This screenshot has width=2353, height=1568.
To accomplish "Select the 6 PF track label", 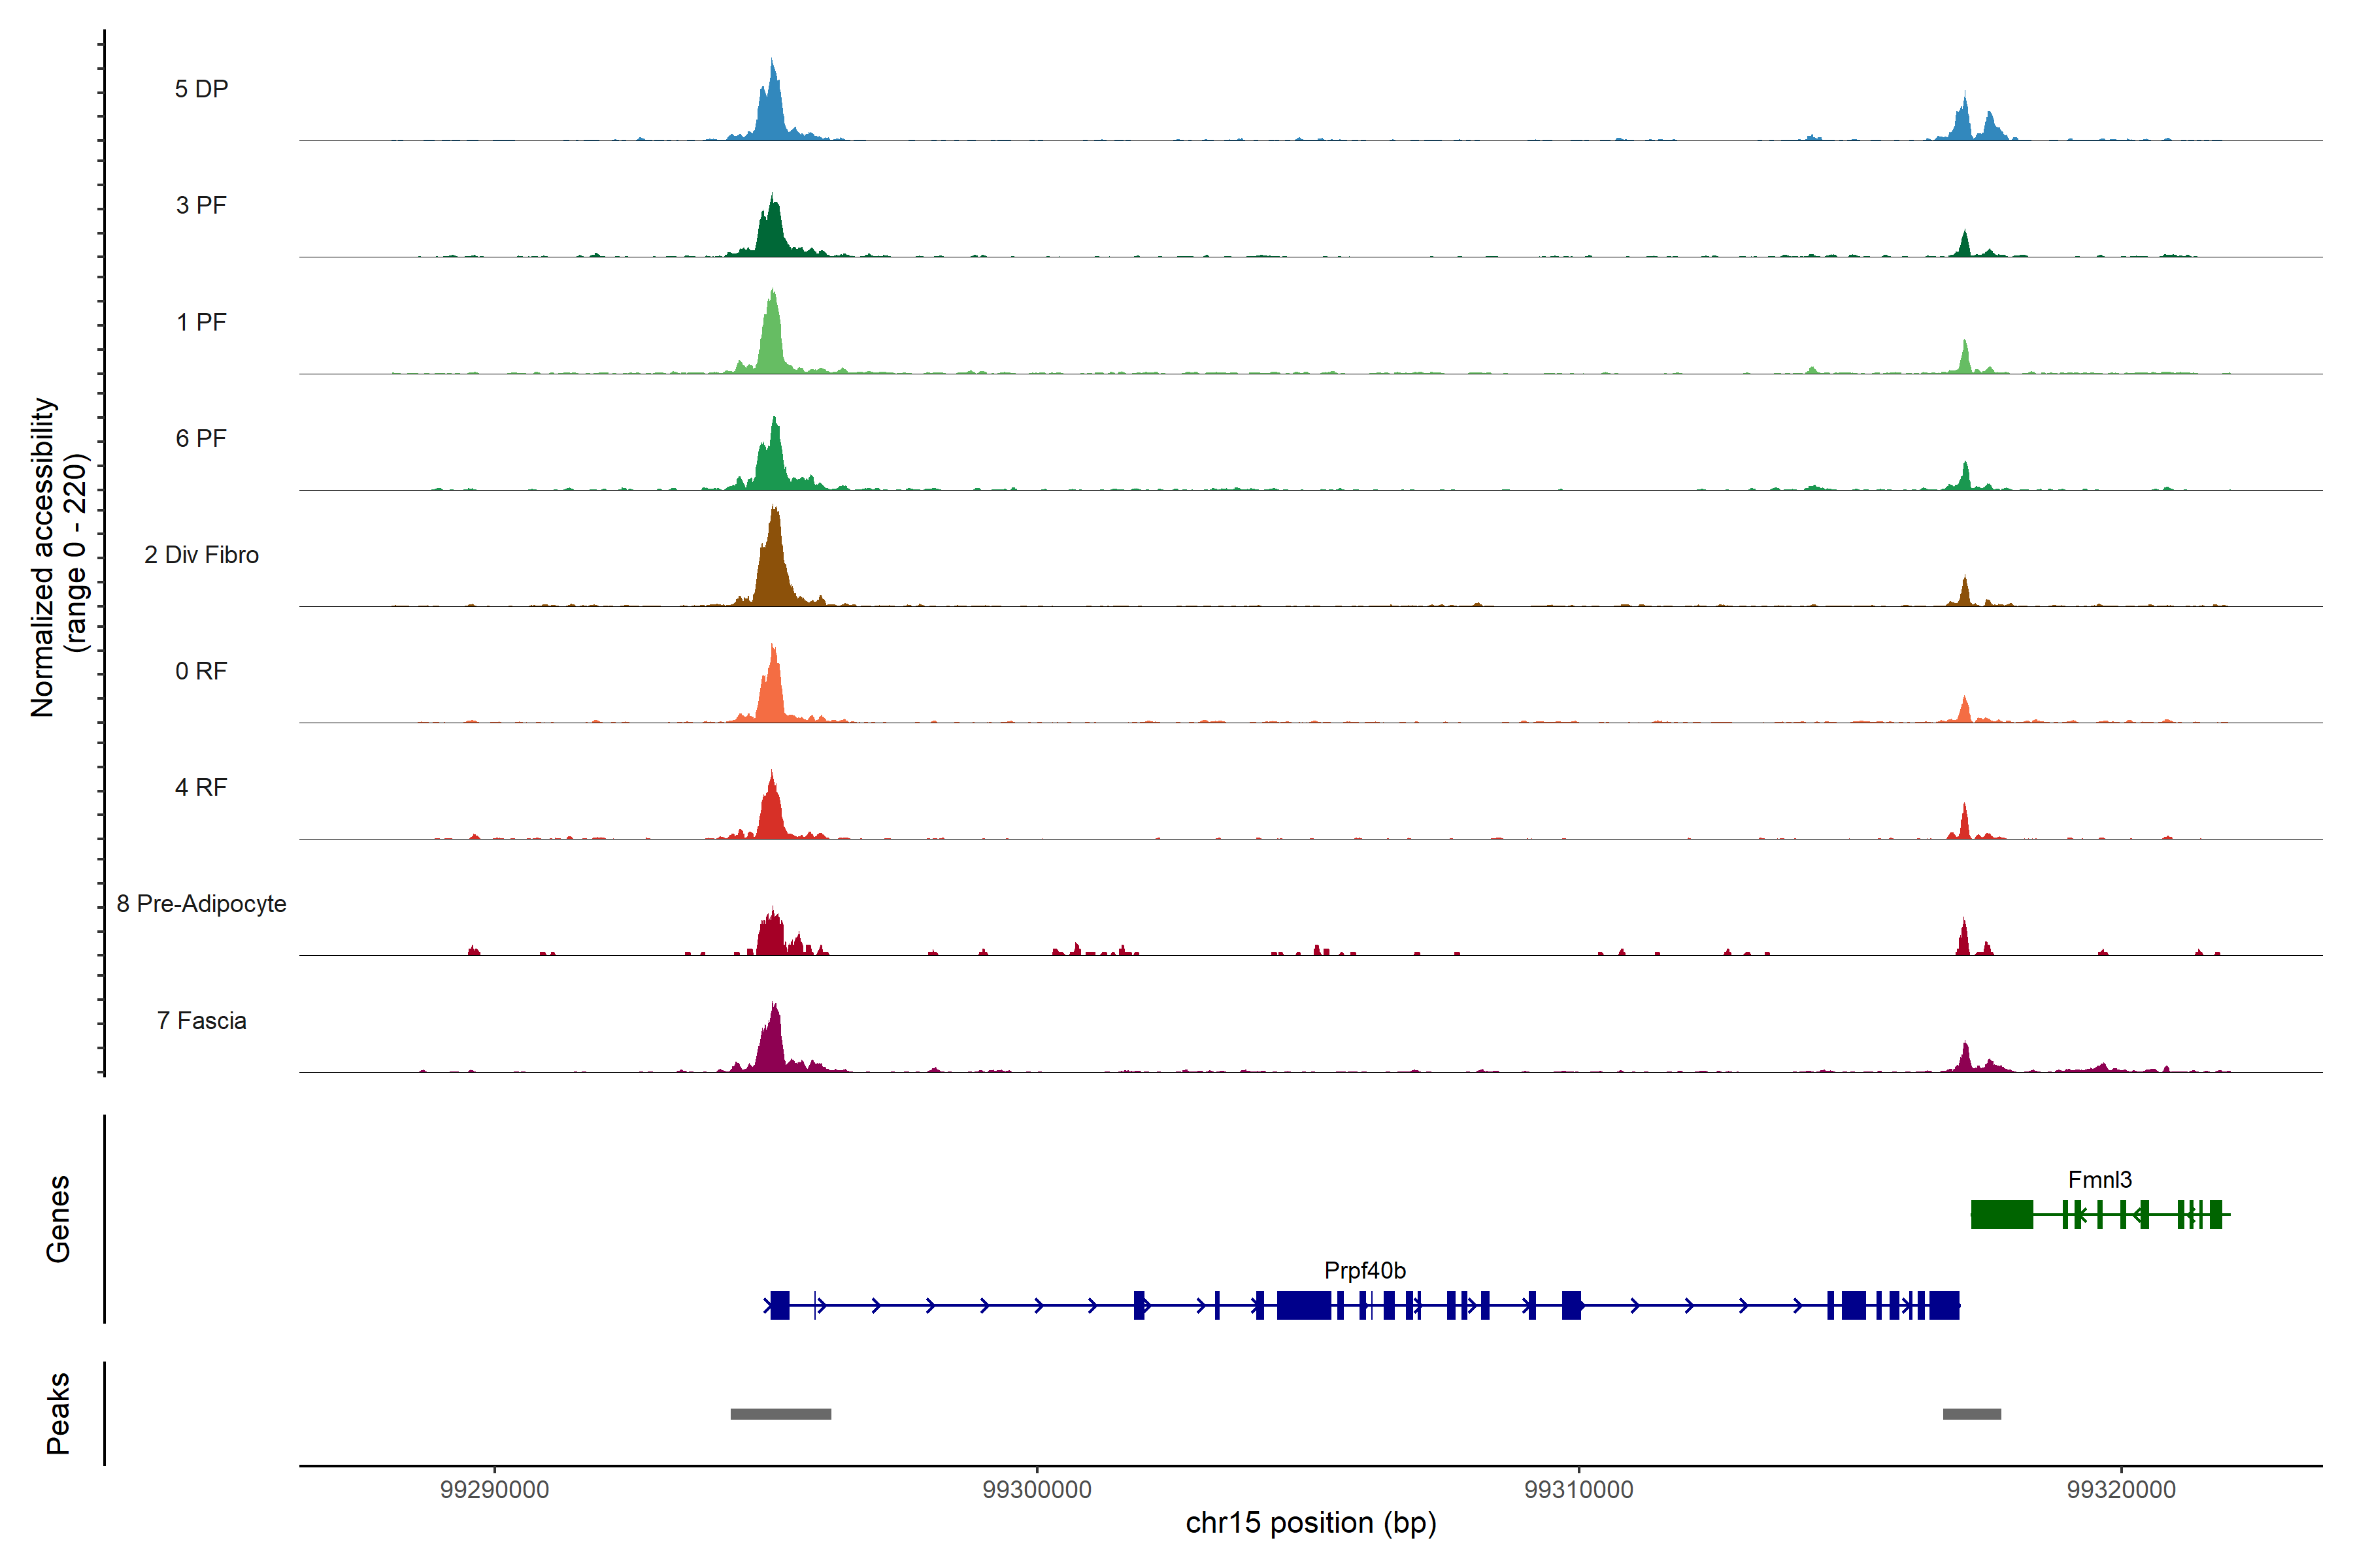I will [201, 438].
